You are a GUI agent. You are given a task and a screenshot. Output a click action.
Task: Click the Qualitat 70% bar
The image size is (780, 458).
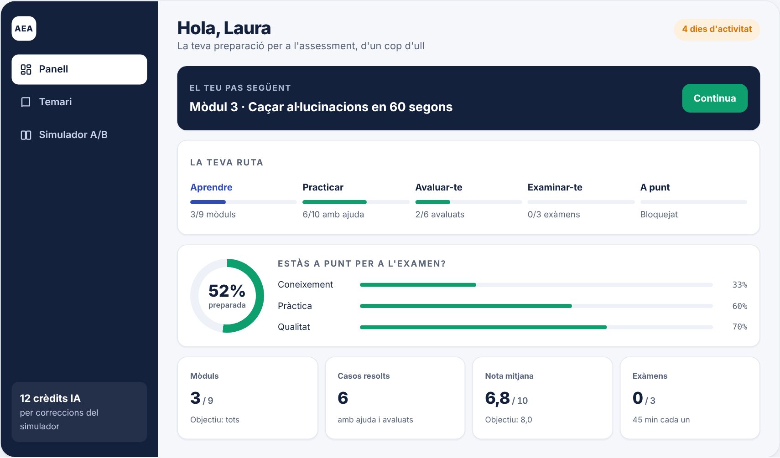coord(536,327)
